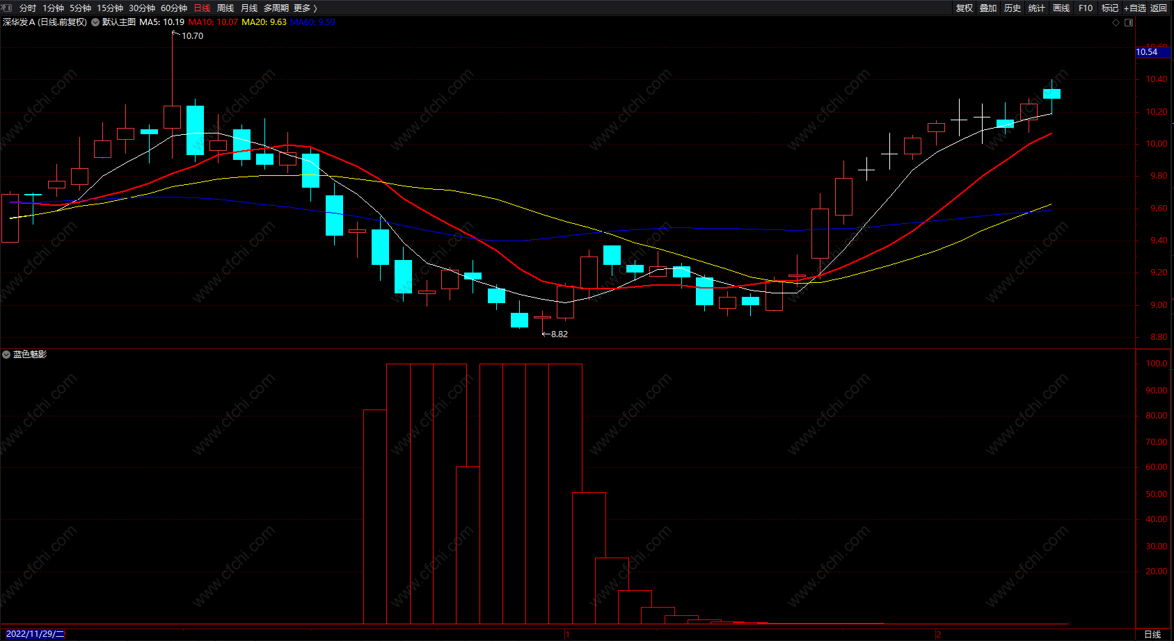Viewport: 1174px width, 641px height.
Task: Expand the 更多 periods menu
Action: click(305, 8)
